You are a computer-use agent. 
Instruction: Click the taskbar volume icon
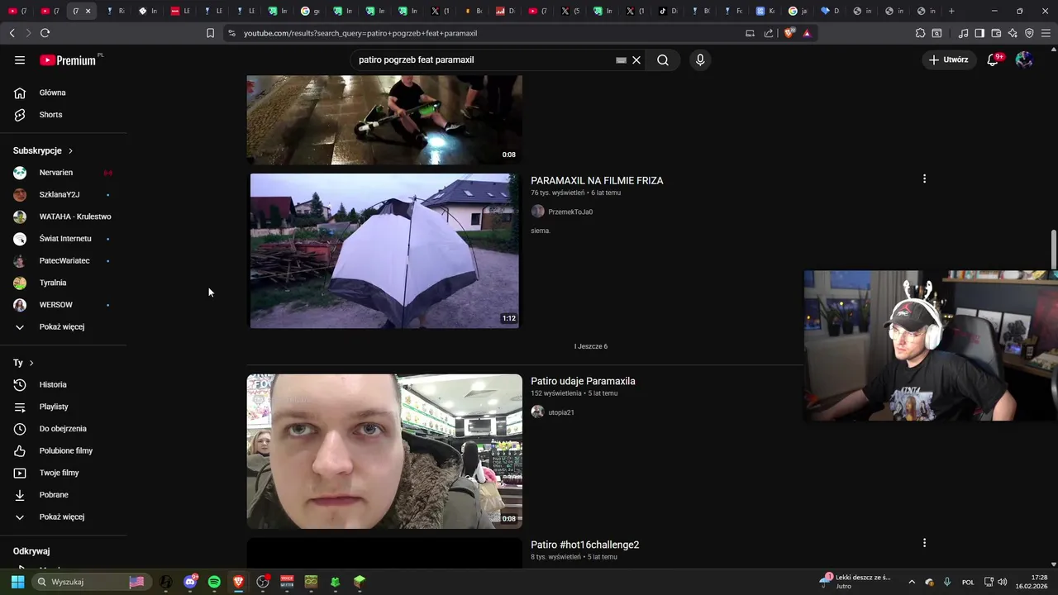[1002, 582]
